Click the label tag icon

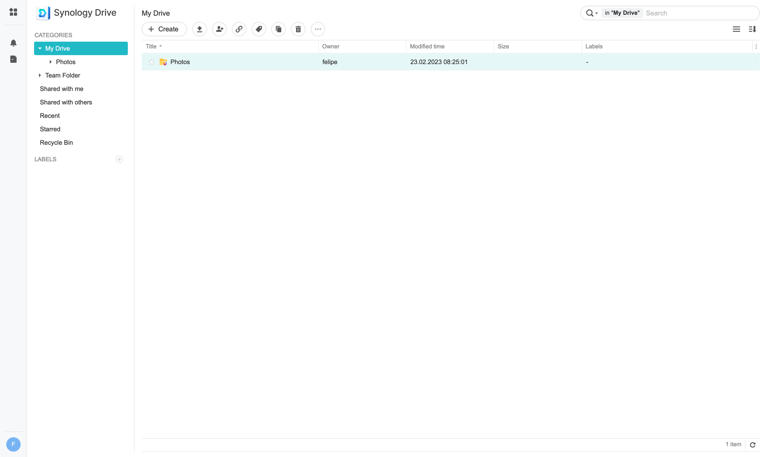(x=259, y=29)
